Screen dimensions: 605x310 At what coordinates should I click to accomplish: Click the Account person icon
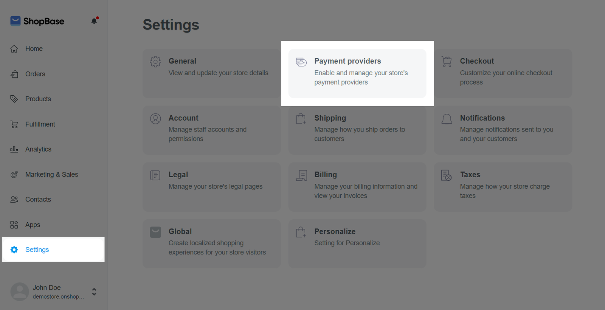tap(155, 119)
